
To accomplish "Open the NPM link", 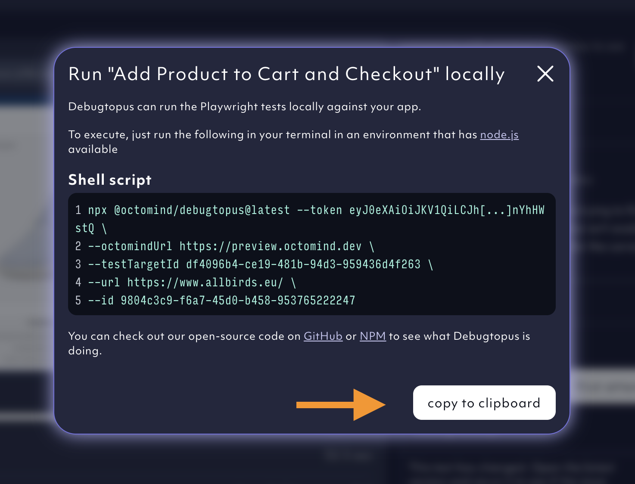I will (x=373, y=336).
